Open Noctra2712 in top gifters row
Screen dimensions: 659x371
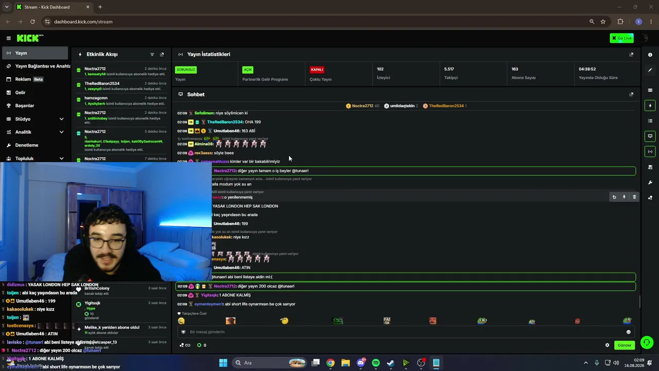click(x=362, y=106)
